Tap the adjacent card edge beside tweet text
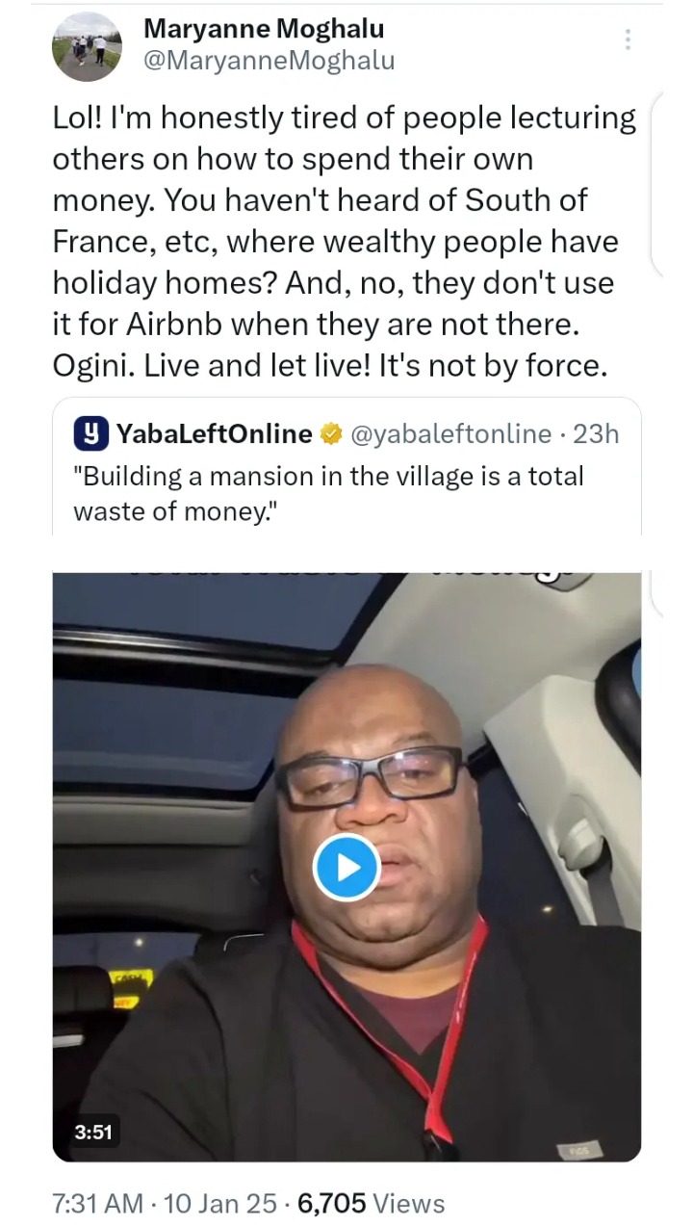This screenshot has height=1225, width=693. tap(657, 183)
